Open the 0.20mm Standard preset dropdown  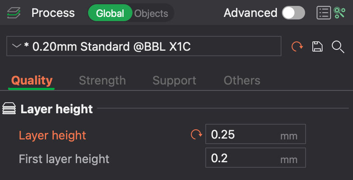(144, 46)
